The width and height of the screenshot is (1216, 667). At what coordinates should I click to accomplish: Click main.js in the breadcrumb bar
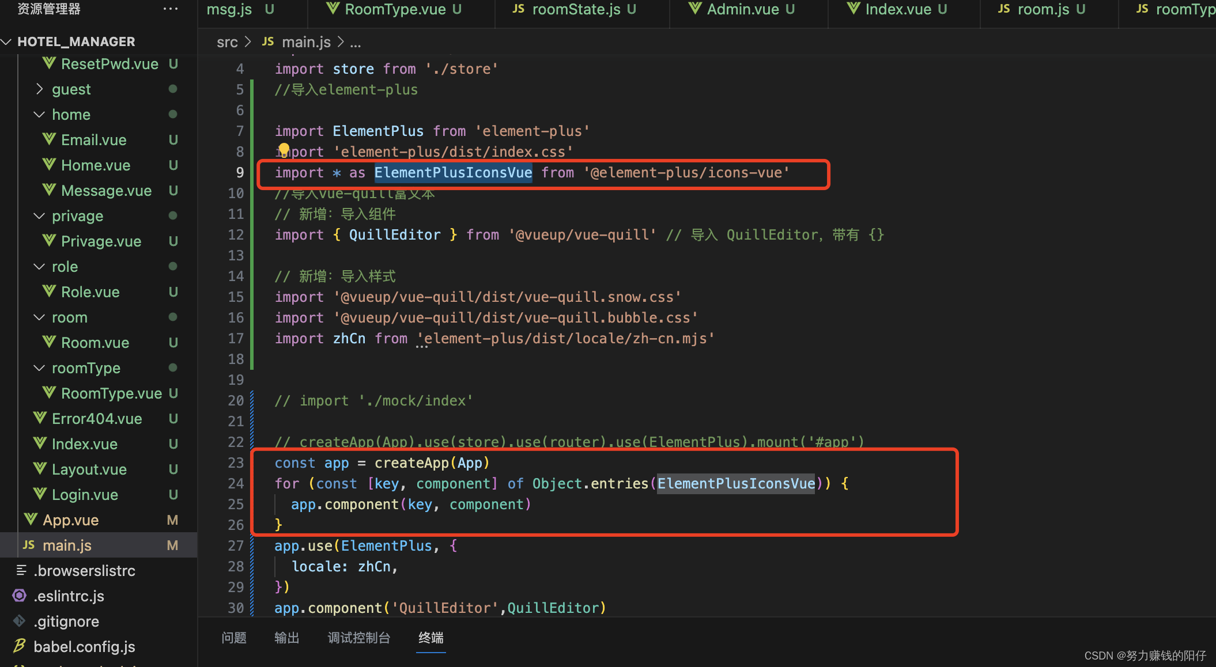[x=306, y=41]
